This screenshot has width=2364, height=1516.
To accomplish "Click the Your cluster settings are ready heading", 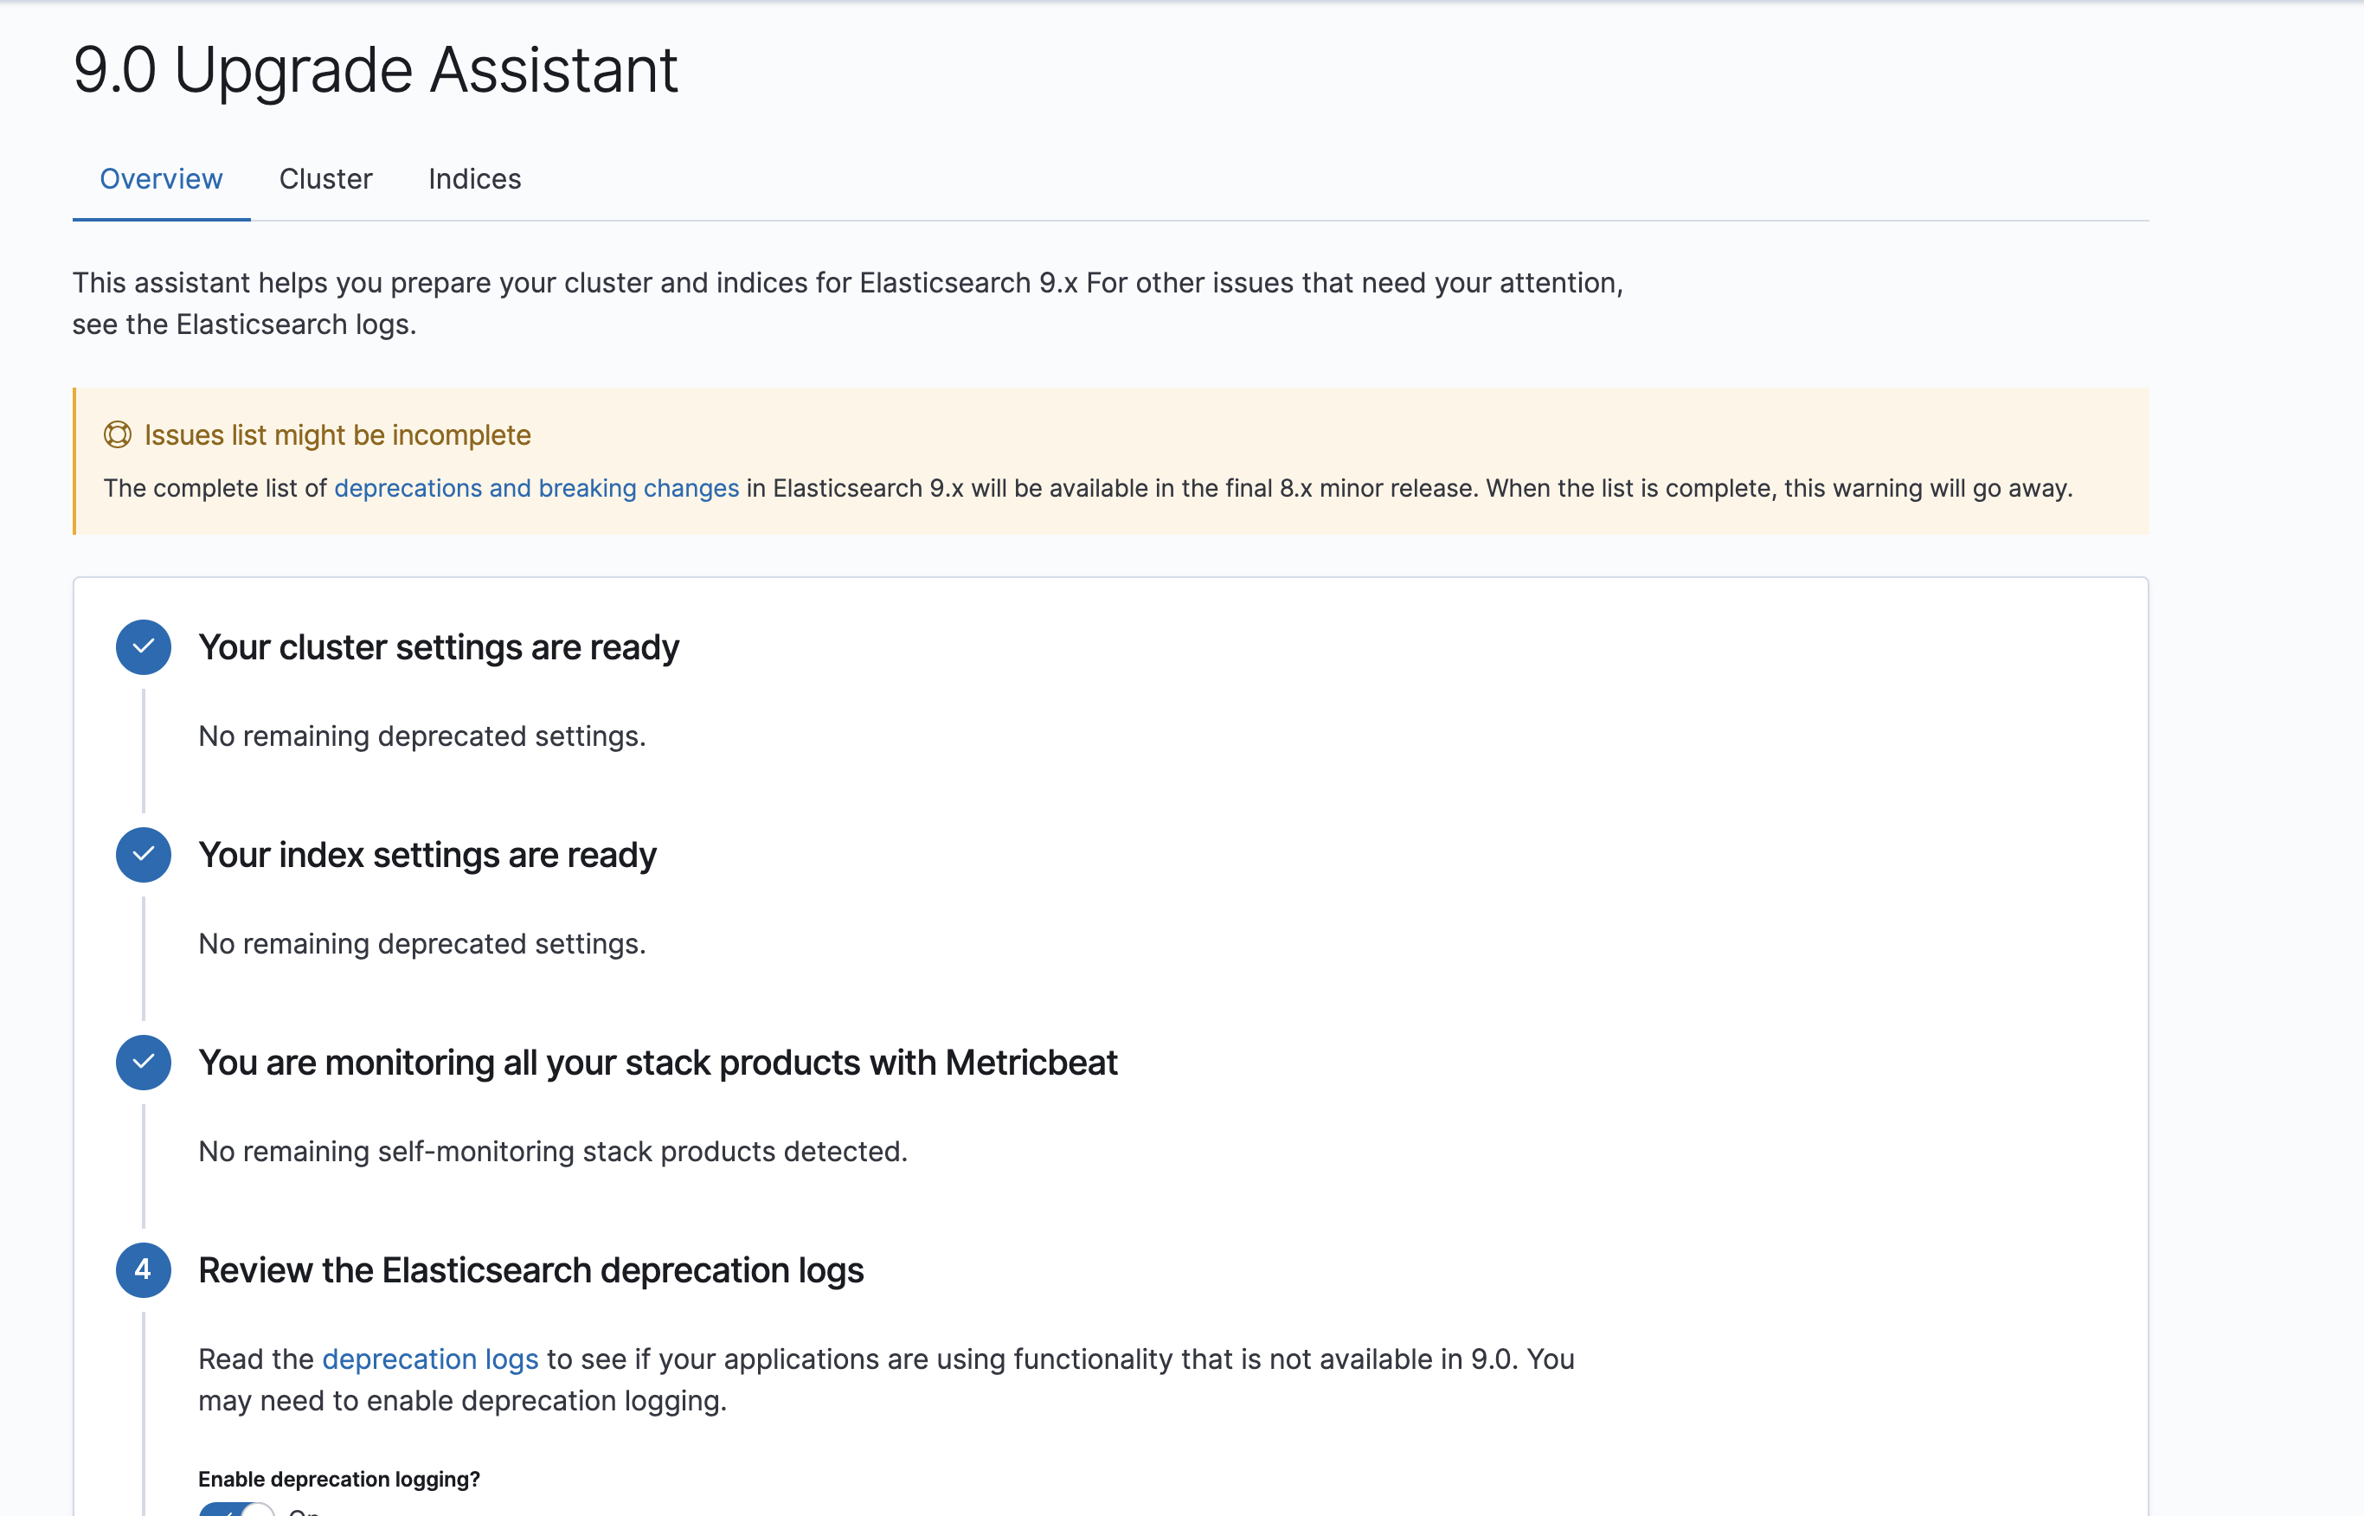I will point(439,646).
